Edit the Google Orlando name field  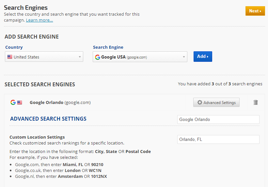218,120
